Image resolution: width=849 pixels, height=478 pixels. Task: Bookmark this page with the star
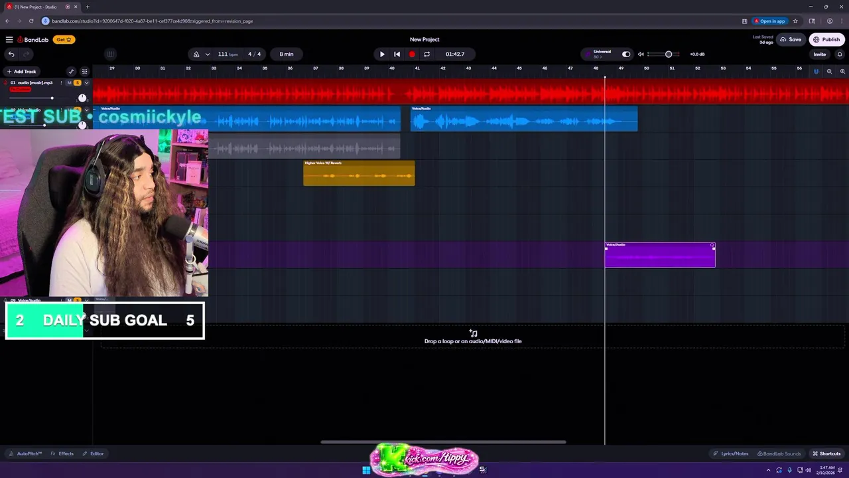tap(795, 21)
